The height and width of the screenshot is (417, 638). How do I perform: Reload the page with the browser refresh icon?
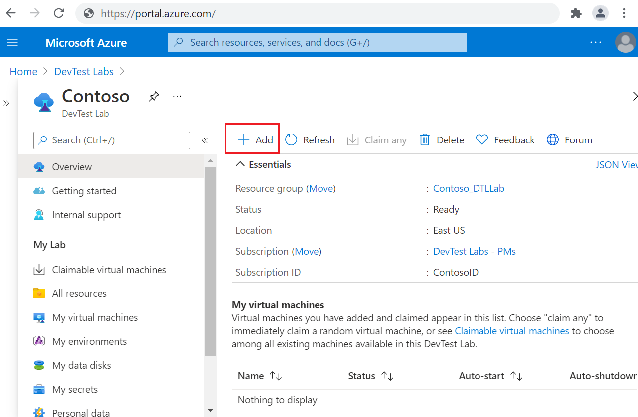59,13
